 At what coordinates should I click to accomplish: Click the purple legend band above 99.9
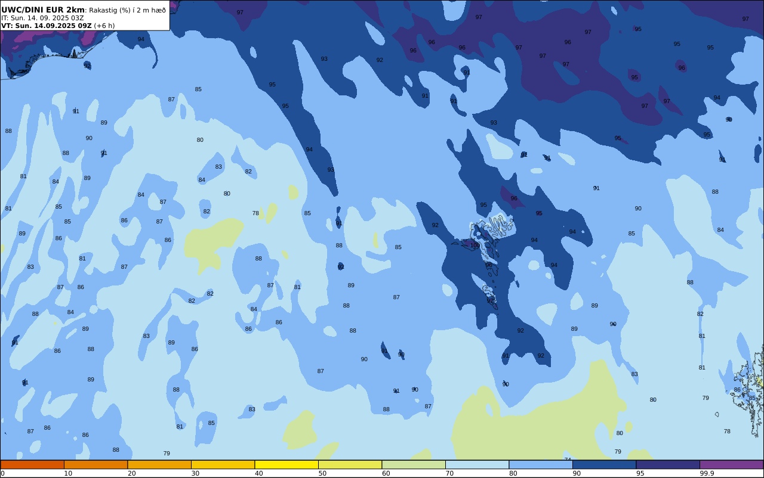point(732,464)
